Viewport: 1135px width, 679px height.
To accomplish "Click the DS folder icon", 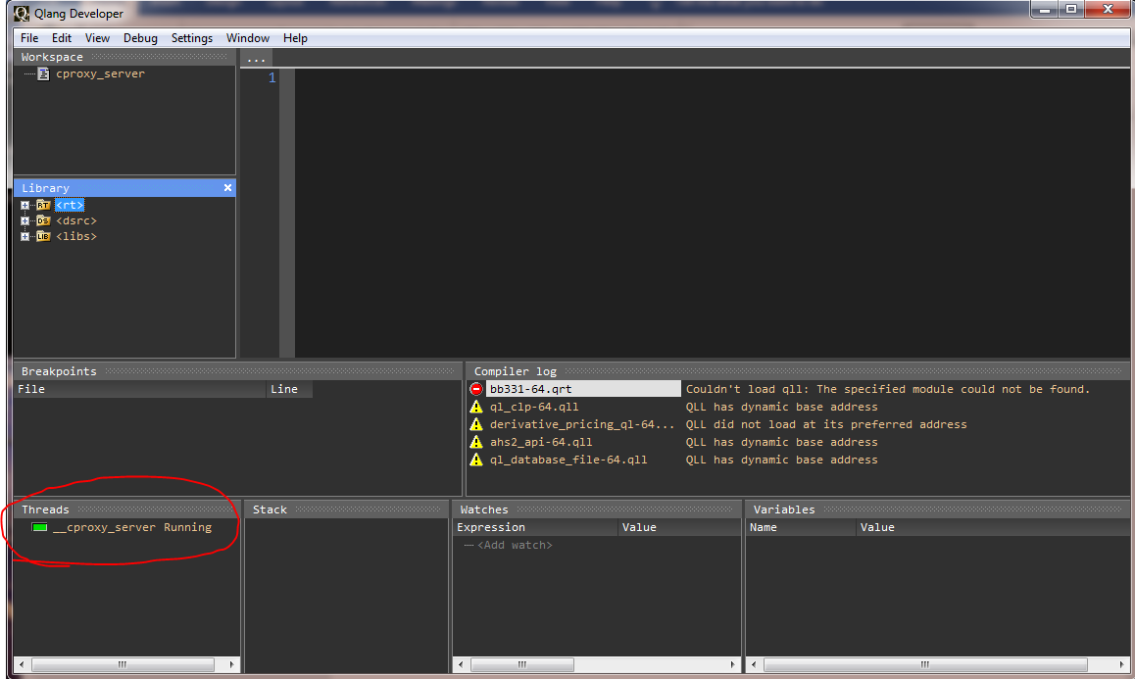I will tap(43, 220).
